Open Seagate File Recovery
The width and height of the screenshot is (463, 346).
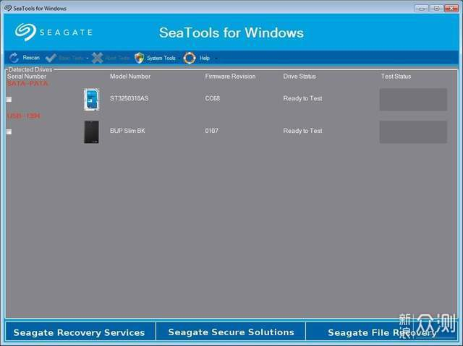click(x=381, y=332)
